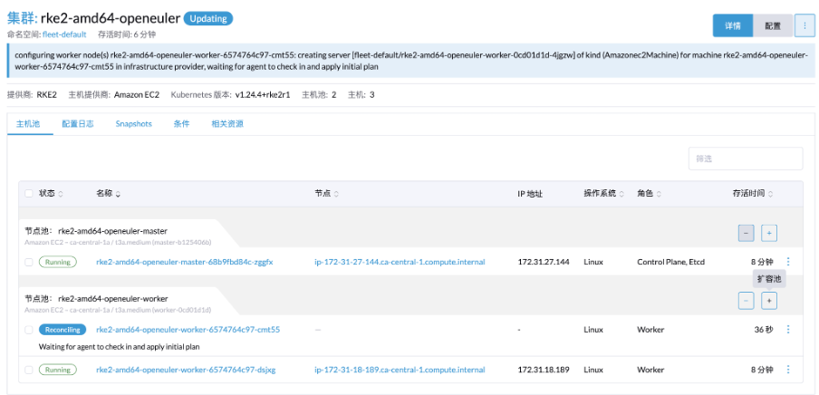Scale up the worker pool with plus
Image resolution: width=819 pixels, height=395 pixels.
769,301
